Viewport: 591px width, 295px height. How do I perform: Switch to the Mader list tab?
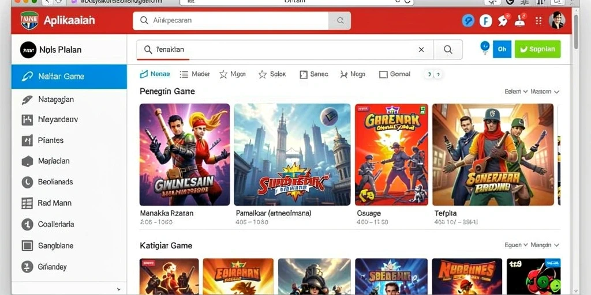pyautogui.click(x=195, y=74)
